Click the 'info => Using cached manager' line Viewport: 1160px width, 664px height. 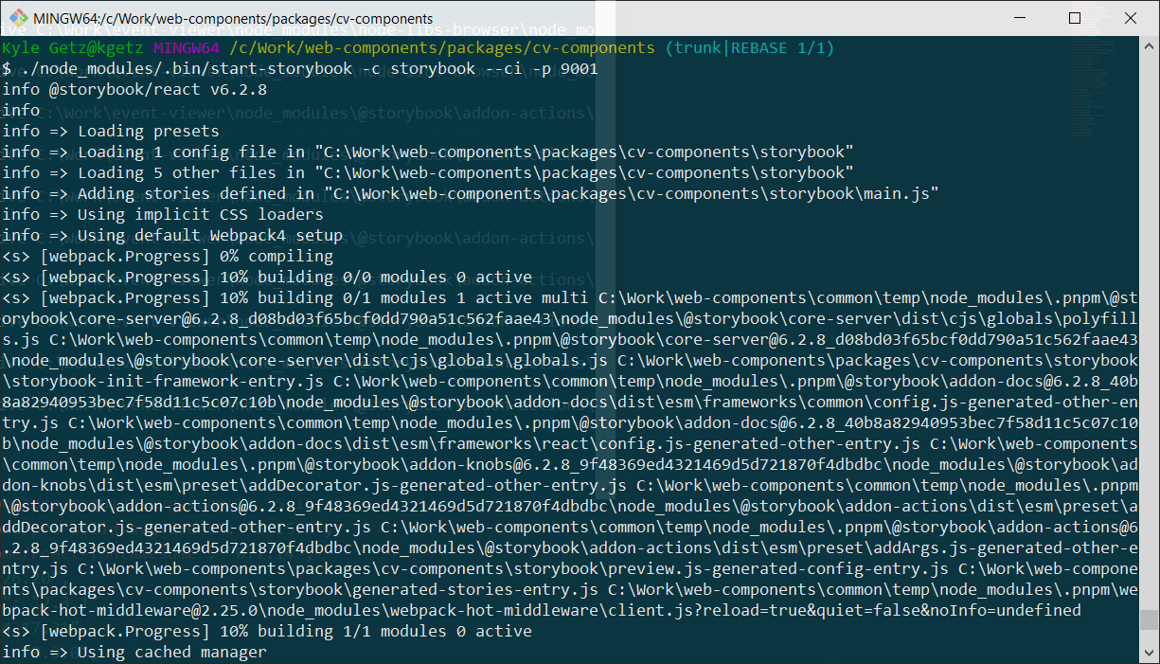[134, 652]
